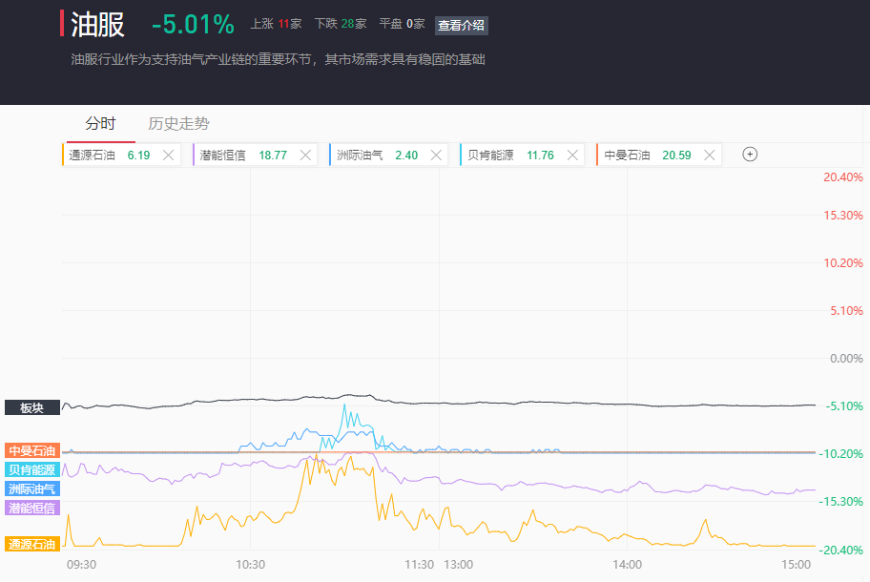Click the sector description sentence
Image resolution: width=870 pixels, height=582 pixels.
coord(278,59)
